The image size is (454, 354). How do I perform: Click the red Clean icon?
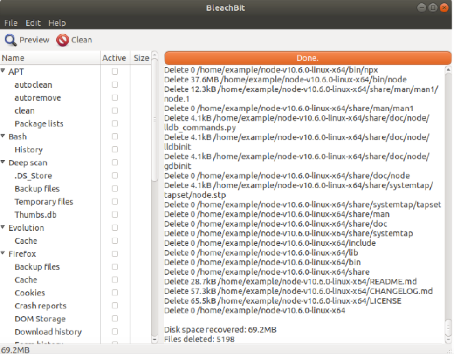point(62,40)
